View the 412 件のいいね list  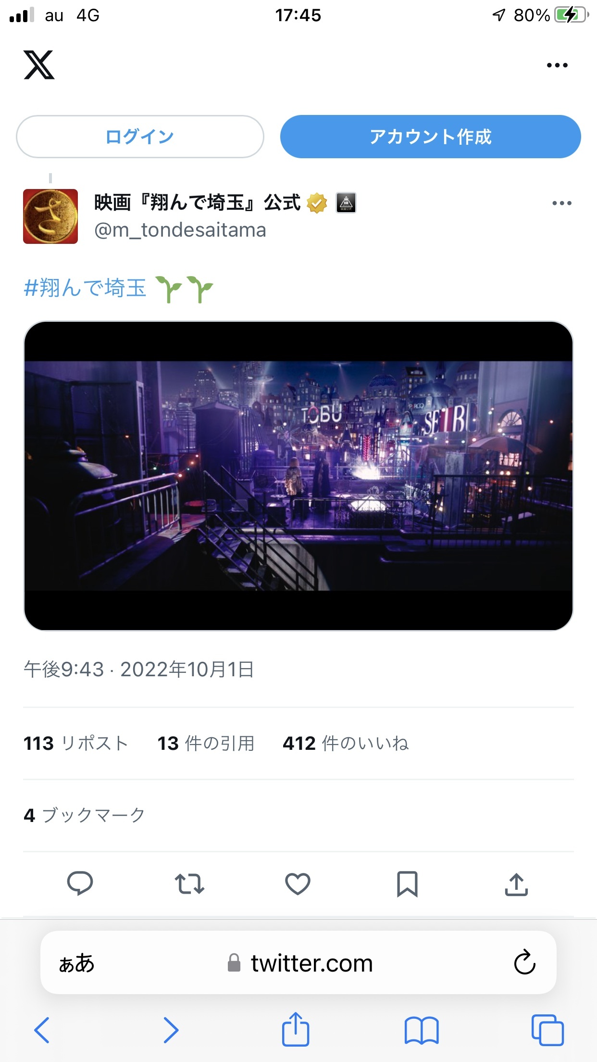tap(346, 744)
